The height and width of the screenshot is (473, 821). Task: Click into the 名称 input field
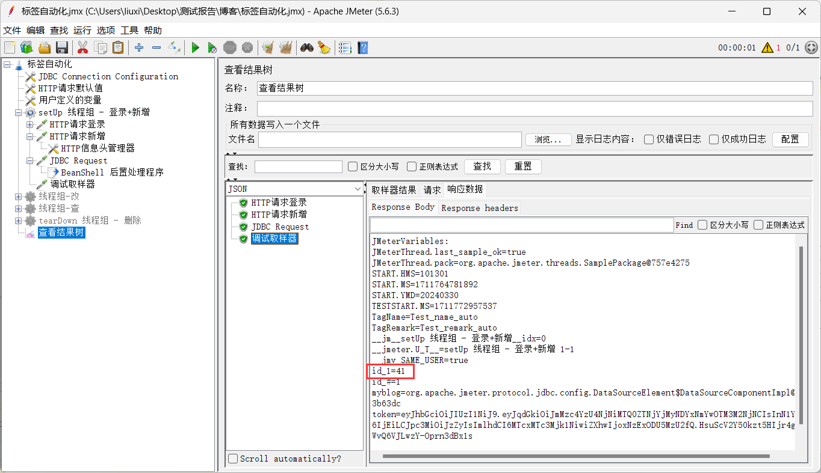tap(535, 88)
